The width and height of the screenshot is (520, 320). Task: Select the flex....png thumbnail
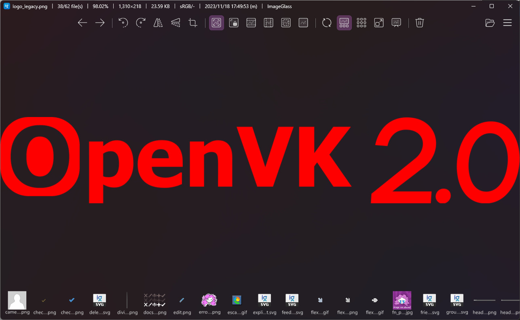pos(347,303)
